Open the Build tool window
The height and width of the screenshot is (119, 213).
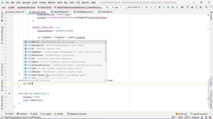34,114
